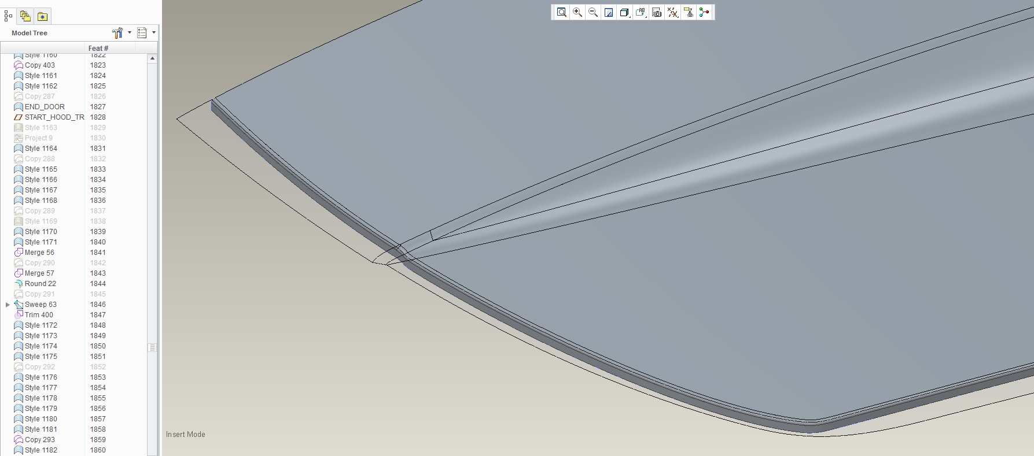The image size is (1034, 456).
Task: Toggle the Annotation Display icon
Action: tap(689, 12)
